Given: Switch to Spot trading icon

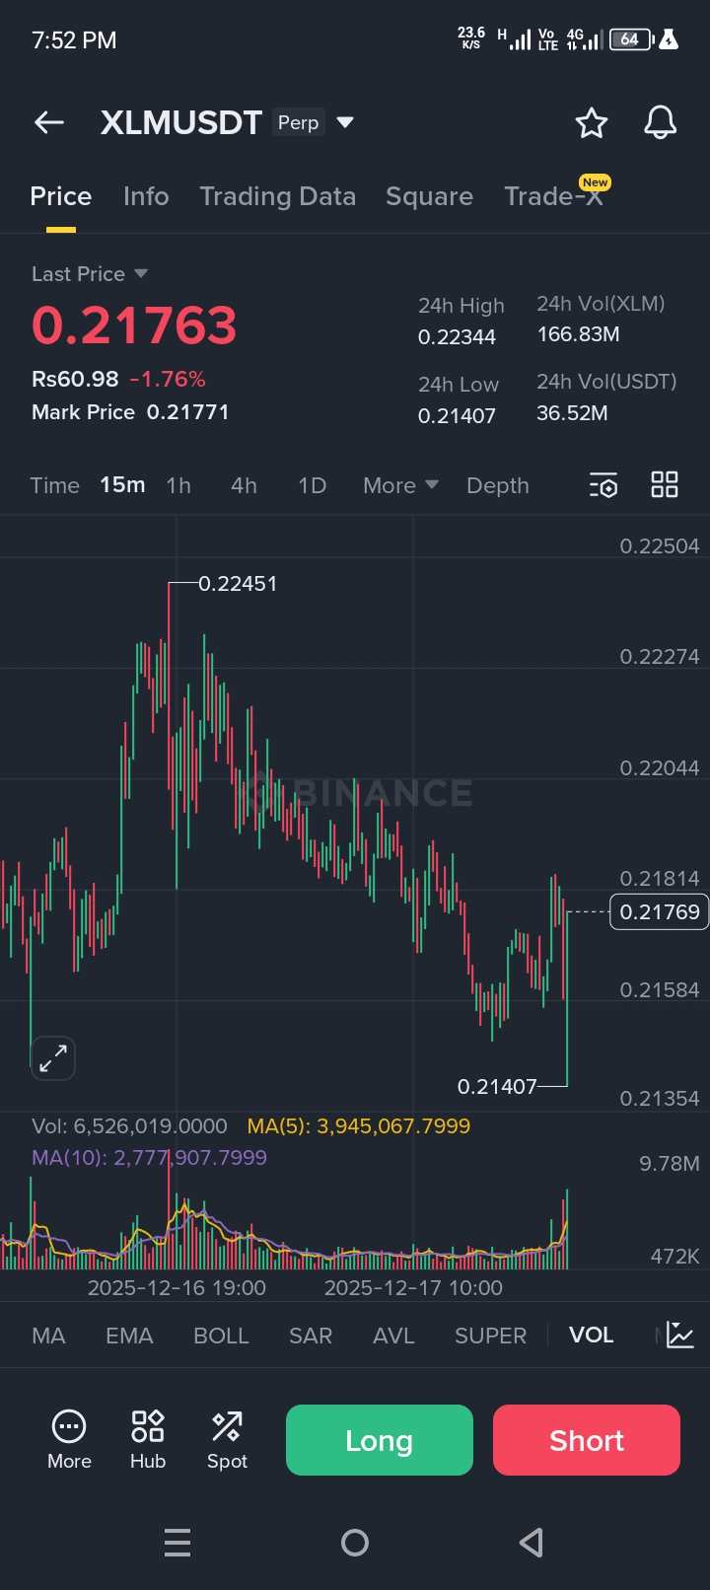Looking at the screenshot, I should pos(227,1440).
